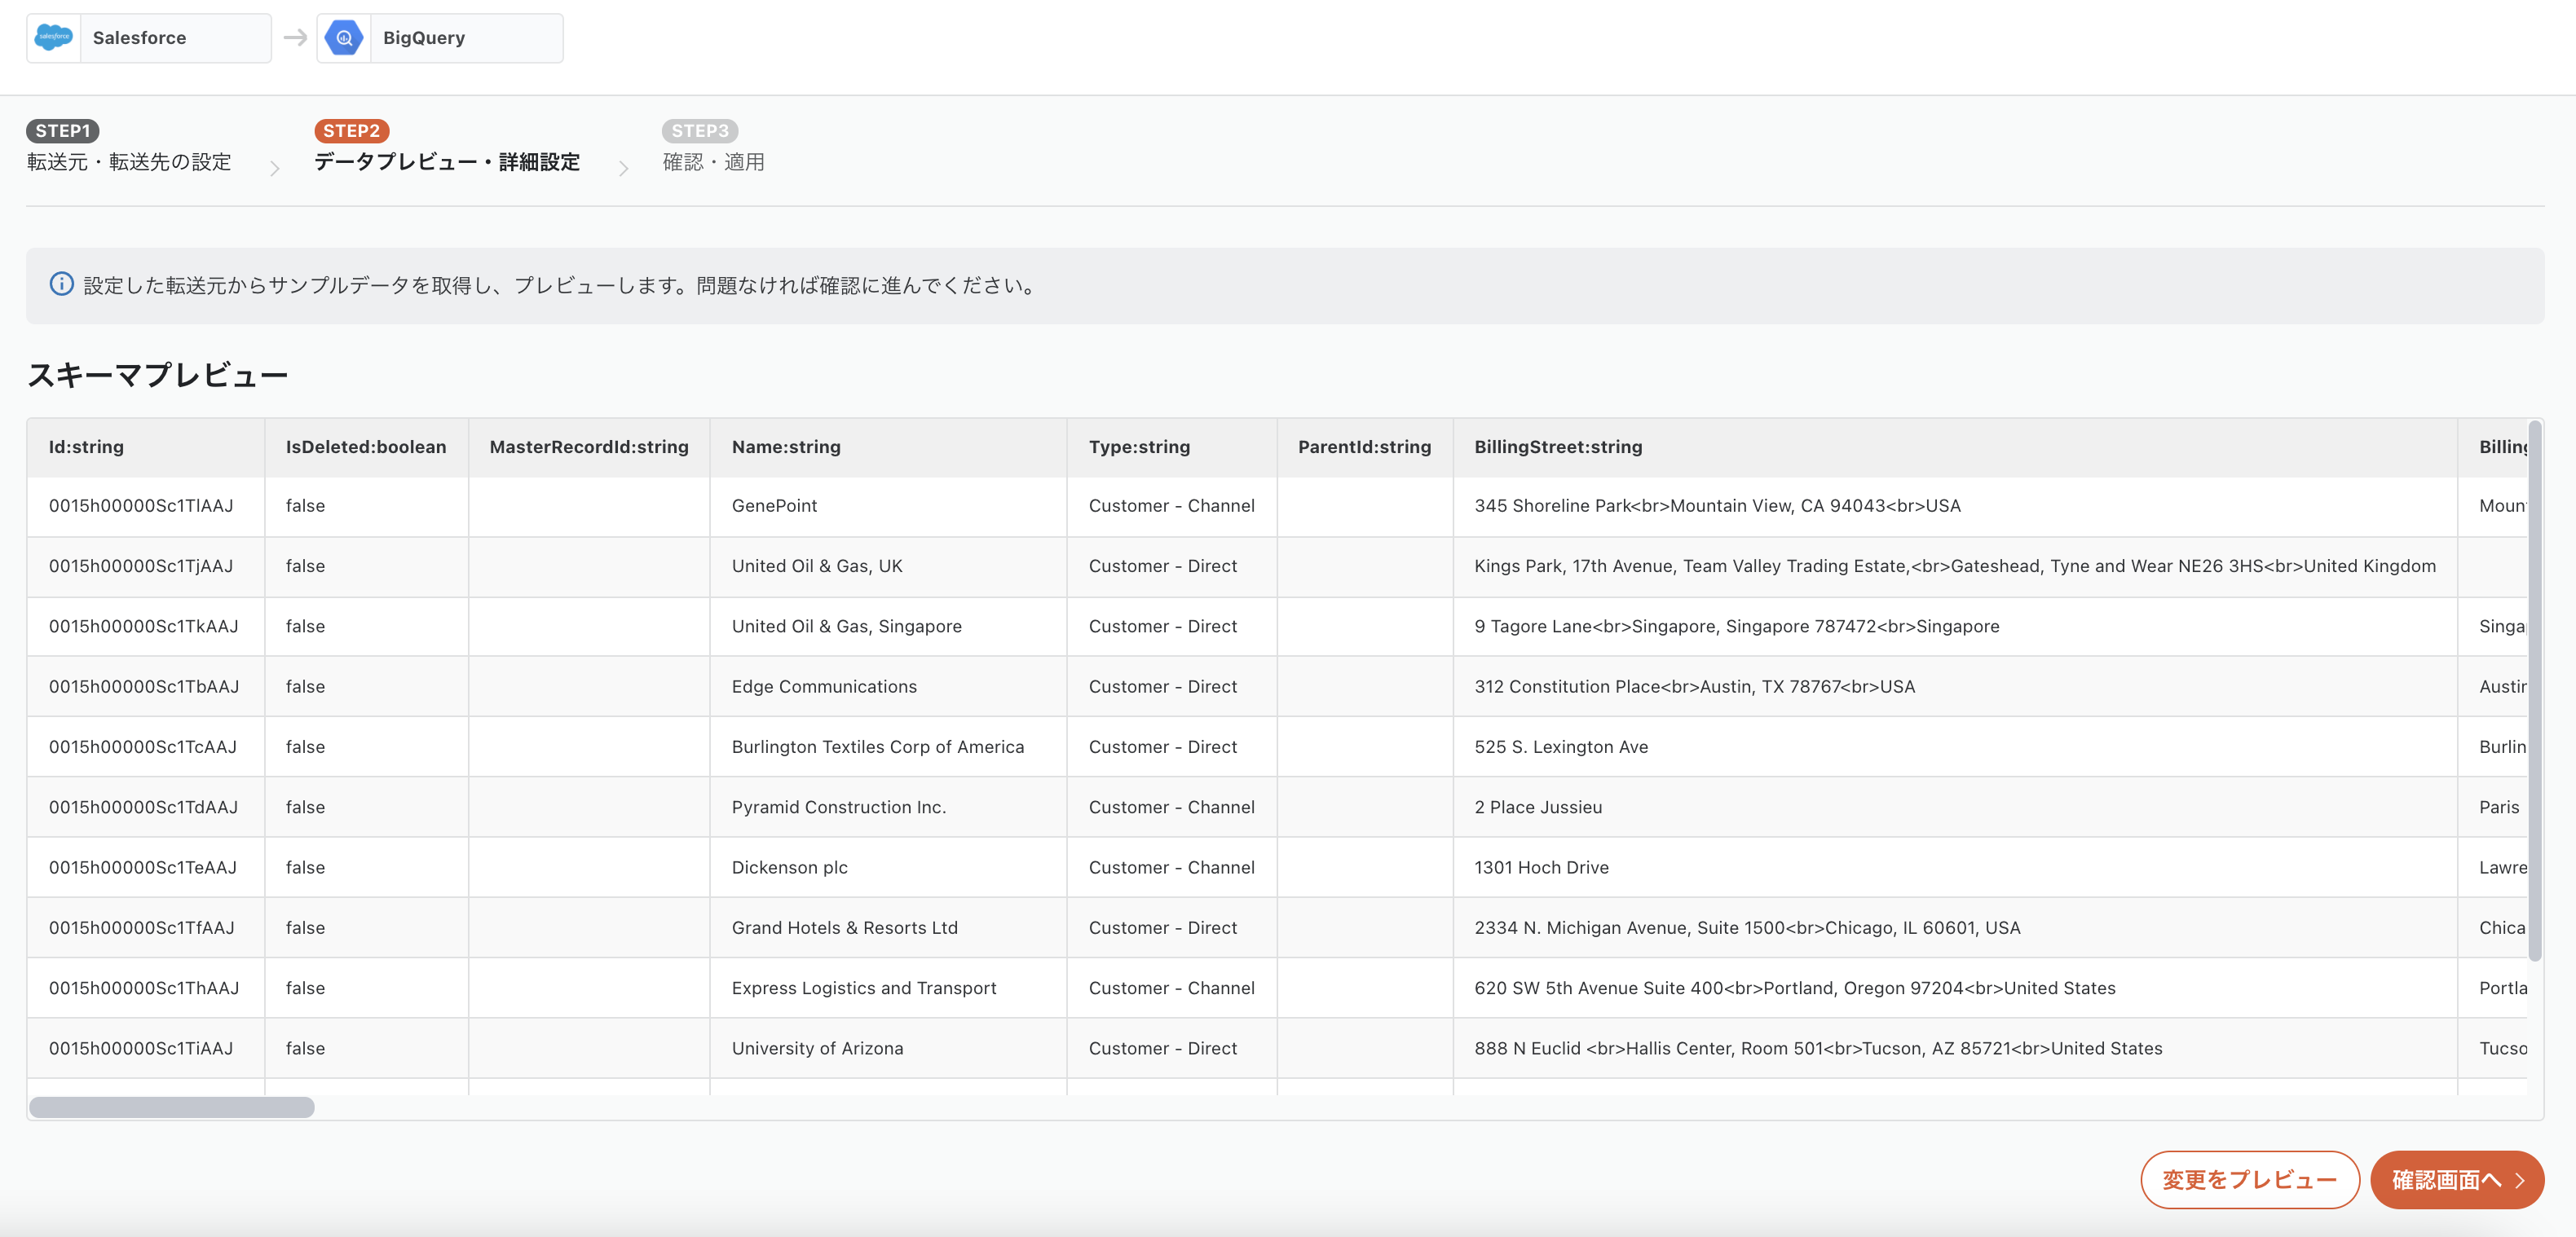Select STEP2 データプレビュー・詳細設定 step

(446, 161)
